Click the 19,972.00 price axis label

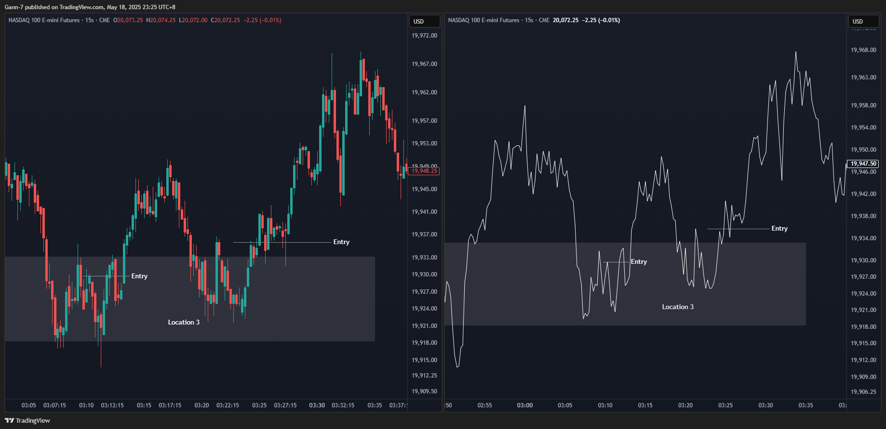click(x=424, y=36)
